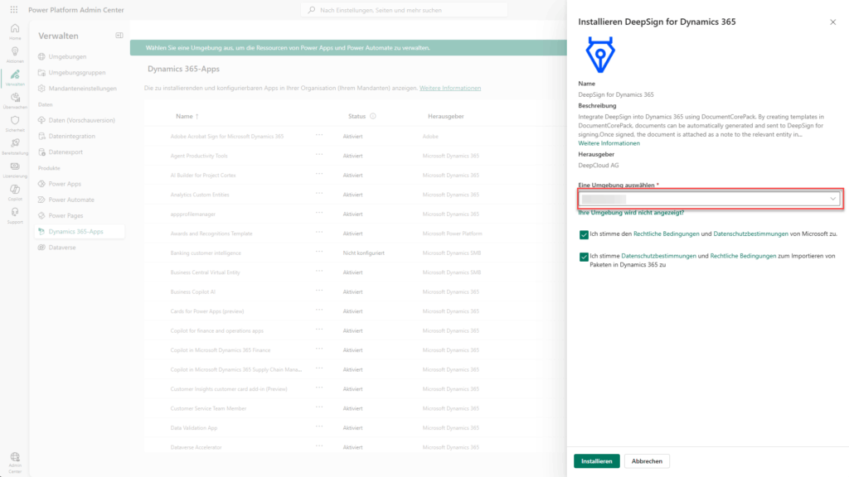Click Ihre Umgebung wird nicht angezeigt link

point(631,213)
